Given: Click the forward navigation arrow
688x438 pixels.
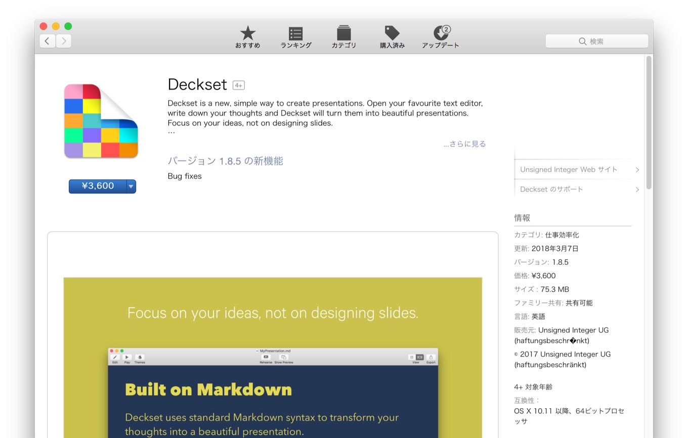Looking at the screenshot, I should click(x=64, y=41).
